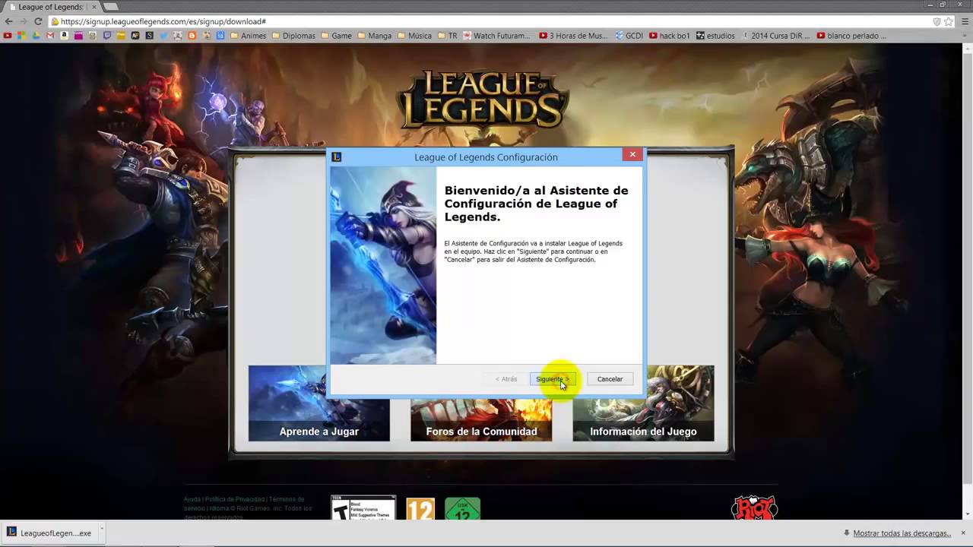Open the Animes bookmark folder
Image resolution: width=973 pixels, height=547 pixels.
click(x=249, y=36)
